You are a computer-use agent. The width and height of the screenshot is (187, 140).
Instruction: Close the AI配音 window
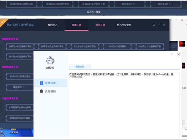click(179, 54)
